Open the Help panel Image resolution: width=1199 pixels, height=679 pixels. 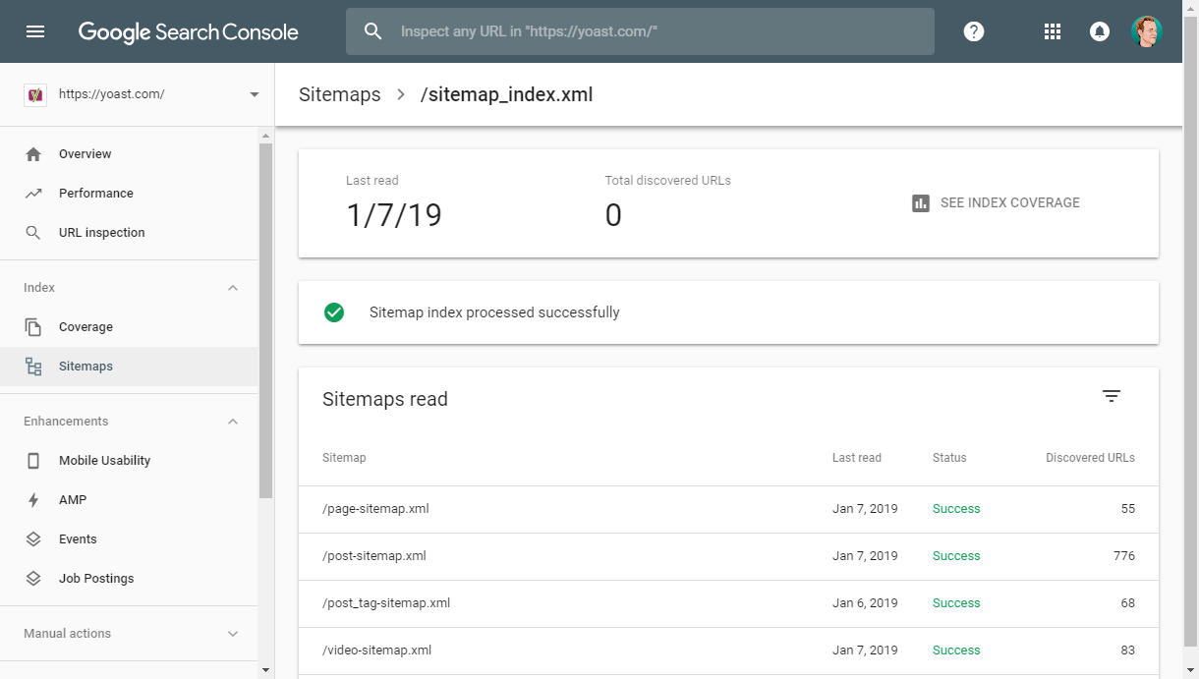coord(973,30)
